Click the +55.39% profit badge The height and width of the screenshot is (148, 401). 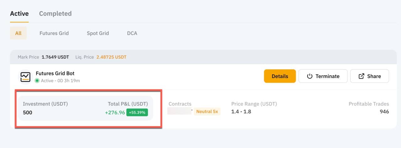[137, 112]
